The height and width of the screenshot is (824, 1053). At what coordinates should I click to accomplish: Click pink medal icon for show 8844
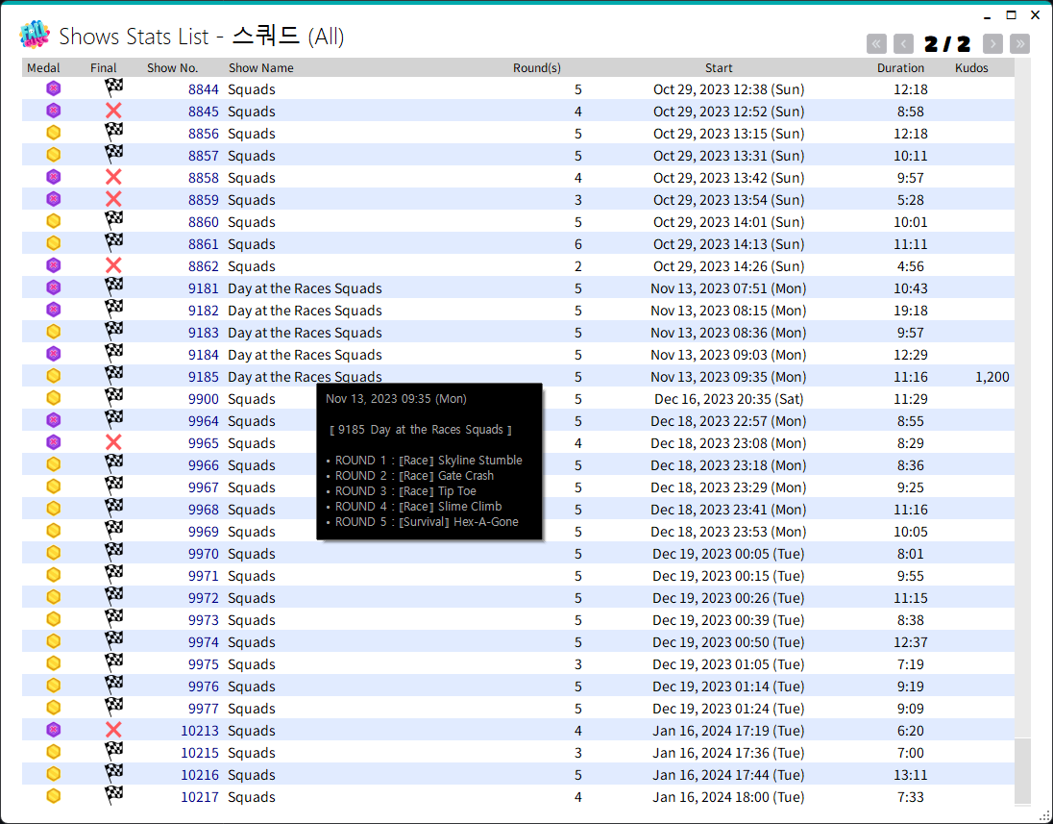click(x=54, y=88)
